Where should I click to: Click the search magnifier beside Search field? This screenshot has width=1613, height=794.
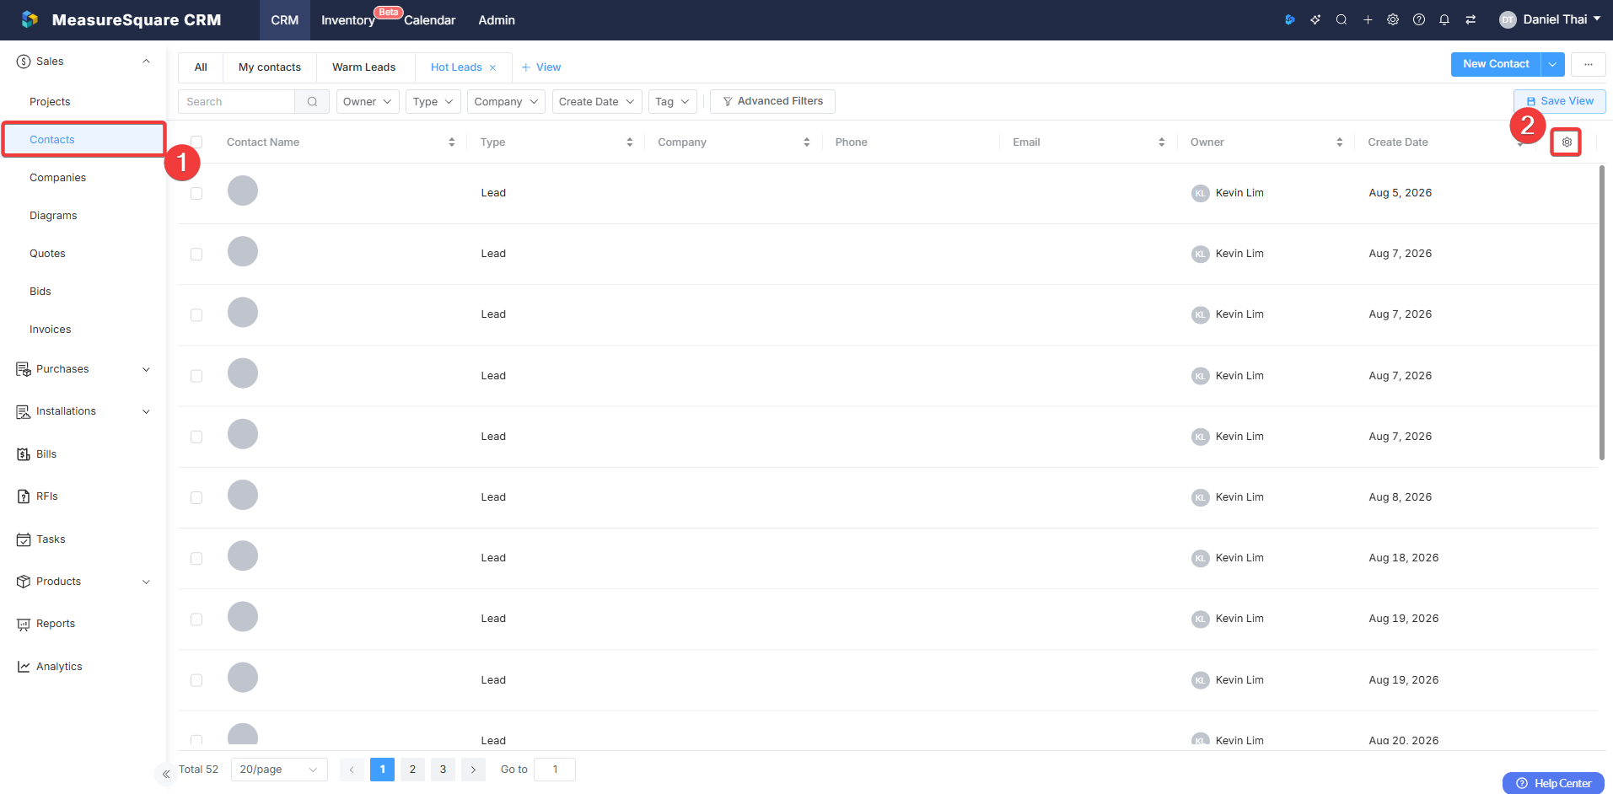pos(312,101)
